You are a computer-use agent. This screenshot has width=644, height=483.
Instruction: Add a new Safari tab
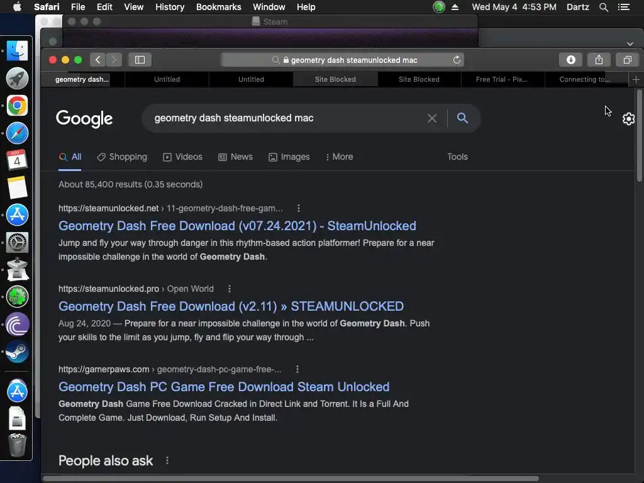(636, 79)
